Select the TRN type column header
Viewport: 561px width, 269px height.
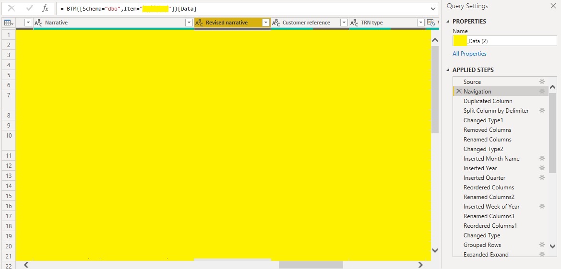[387, 23]
